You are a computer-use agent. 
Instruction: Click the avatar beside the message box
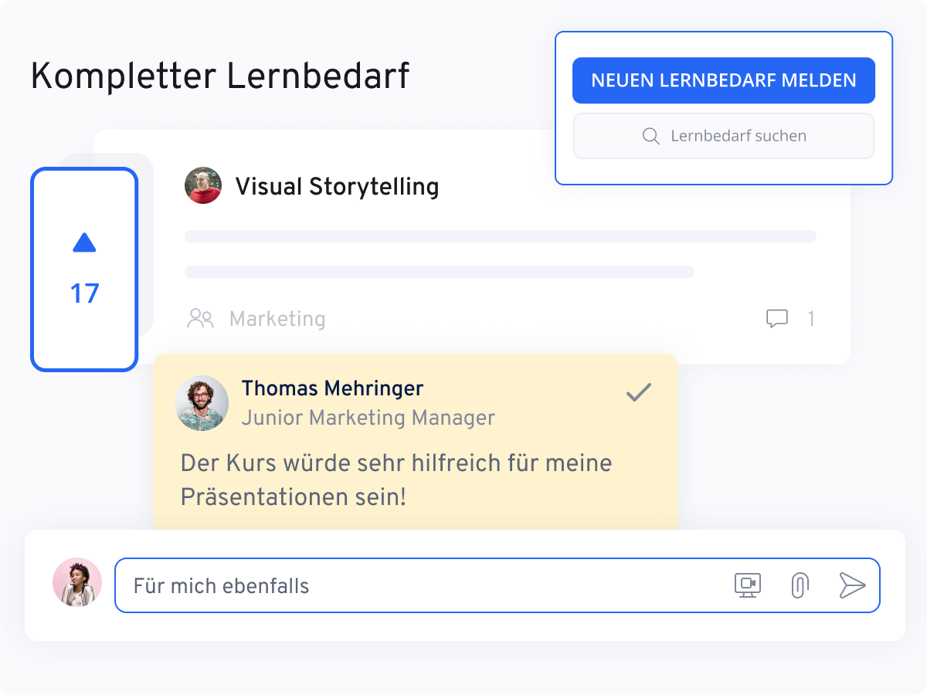tap(76, 582)
